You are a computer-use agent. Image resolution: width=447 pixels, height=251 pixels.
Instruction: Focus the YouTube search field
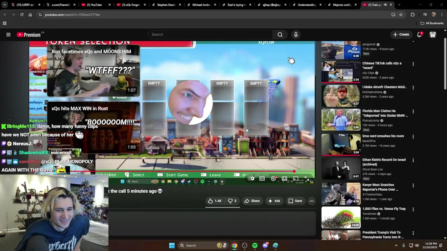[211, 35]
